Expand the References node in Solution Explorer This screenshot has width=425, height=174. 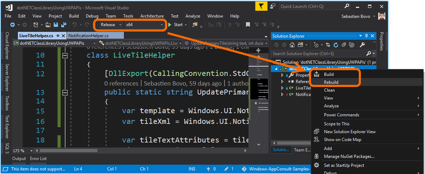click(282, 81)
